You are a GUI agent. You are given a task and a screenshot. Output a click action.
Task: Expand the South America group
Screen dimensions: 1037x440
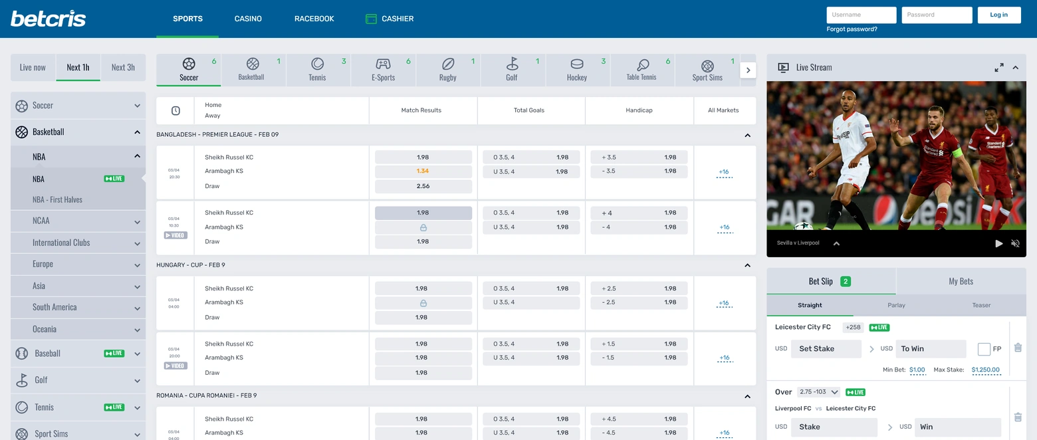click(x=137, y=308)
